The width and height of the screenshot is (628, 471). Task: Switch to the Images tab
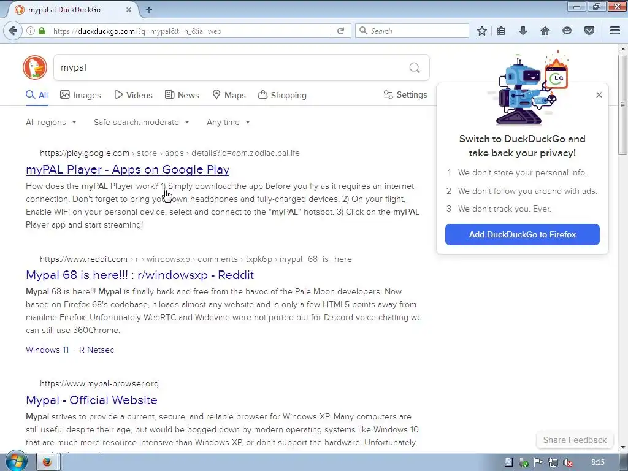(x=80, y=95)
